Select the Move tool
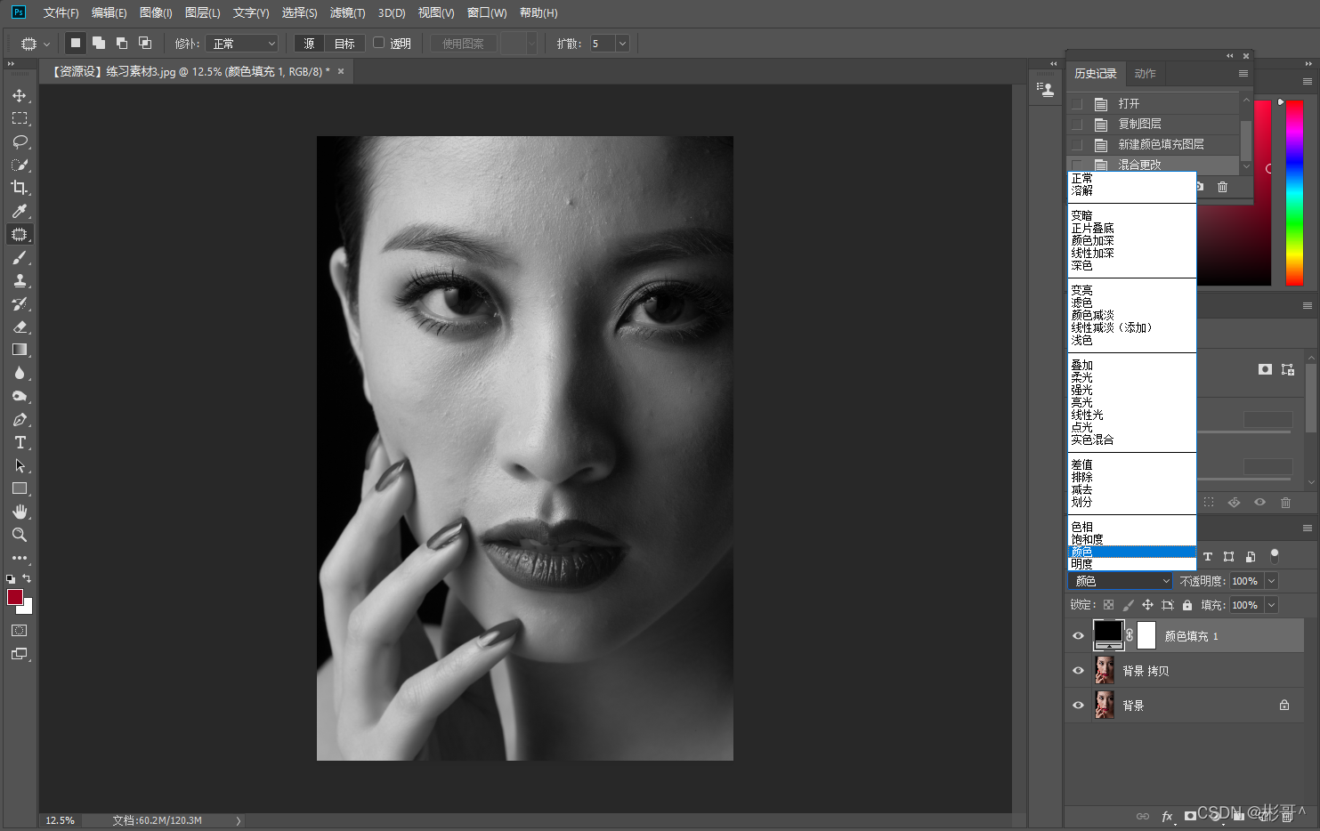This screenshot has height=831, width=1320. click(x=20, y=95)
